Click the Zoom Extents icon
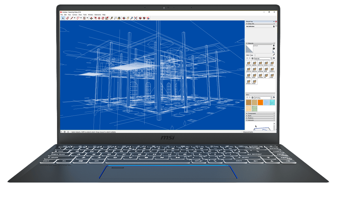This screenshot has height=198, width=337. 135,18
